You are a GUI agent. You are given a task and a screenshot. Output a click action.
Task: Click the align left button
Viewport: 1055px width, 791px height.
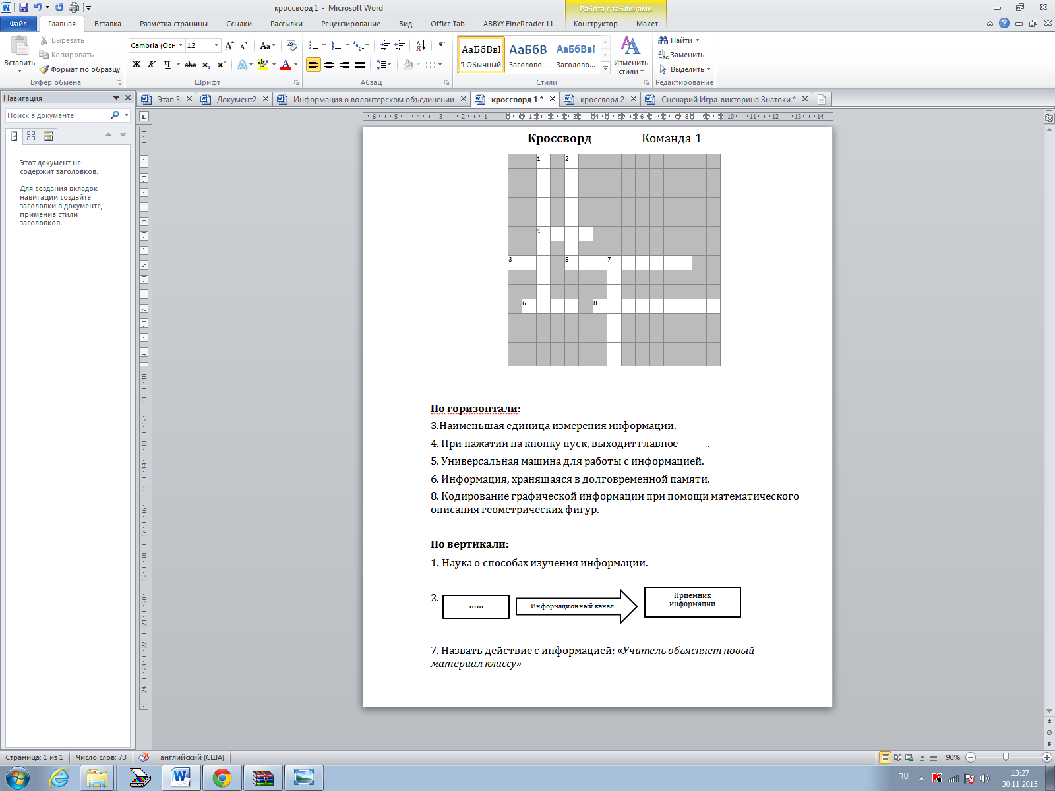click(313, 65)
